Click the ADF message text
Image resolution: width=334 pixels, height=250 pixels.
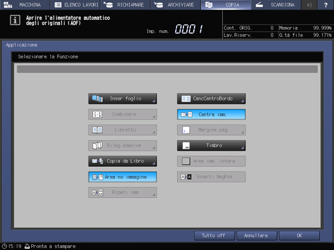[68, 21]
